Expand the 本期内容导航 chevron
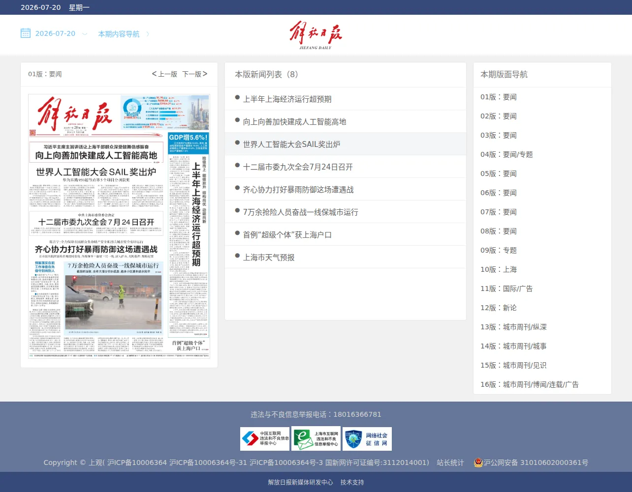The width and height of the screenshot is (632, 492). (x=148, y=34)
